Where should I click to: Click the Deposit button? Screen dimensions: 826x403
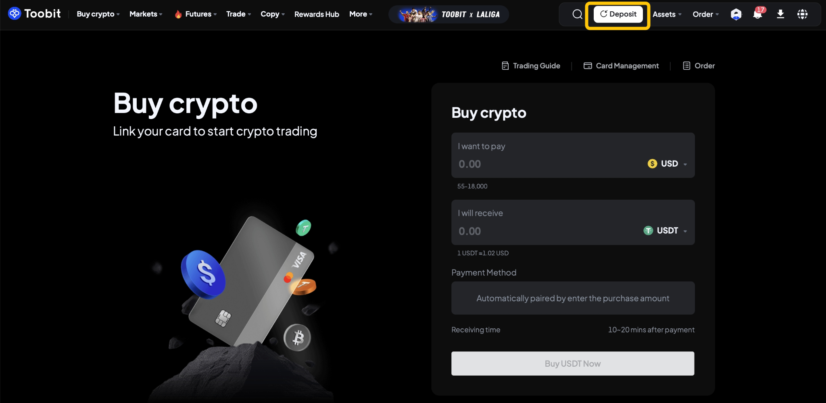tap(618, 14)
